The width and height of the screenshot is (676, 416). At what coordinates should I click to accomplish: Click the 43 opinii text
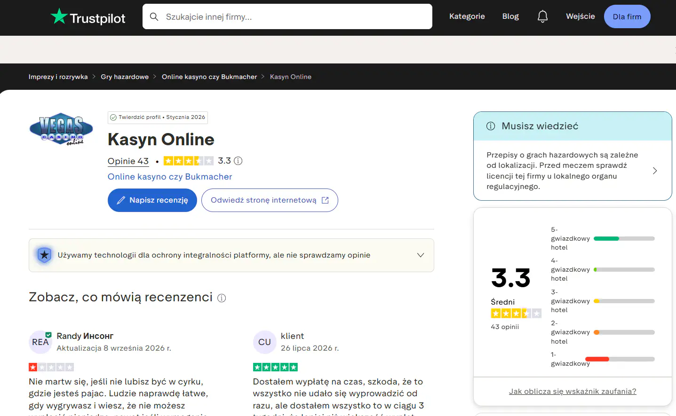pos(505,327)
